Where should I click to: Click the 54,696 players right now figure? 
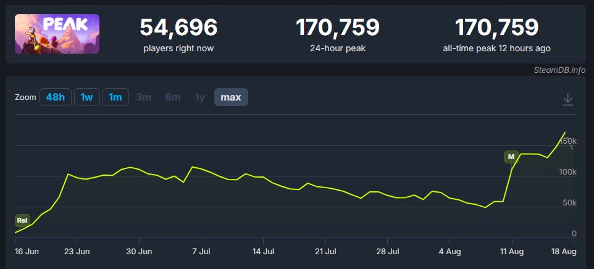pos(178,28)
